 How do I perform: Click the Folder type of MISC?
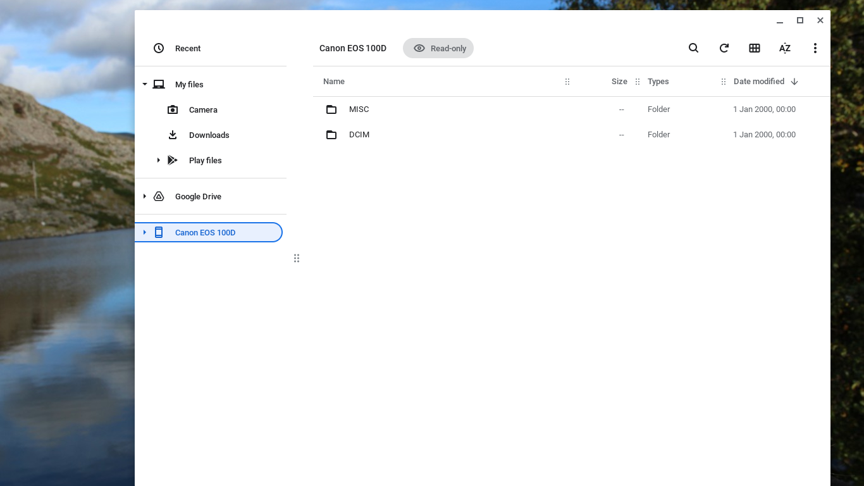[658, 109]
